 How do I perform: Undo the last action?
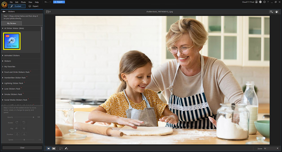[x=46, y=2]
